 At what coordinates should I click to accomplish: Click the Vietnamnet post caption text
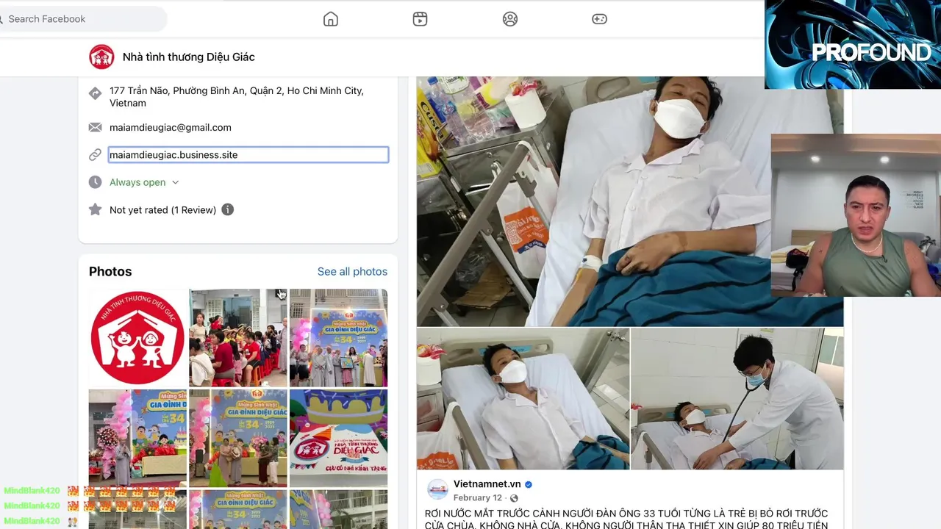click(x=626, y=519)
